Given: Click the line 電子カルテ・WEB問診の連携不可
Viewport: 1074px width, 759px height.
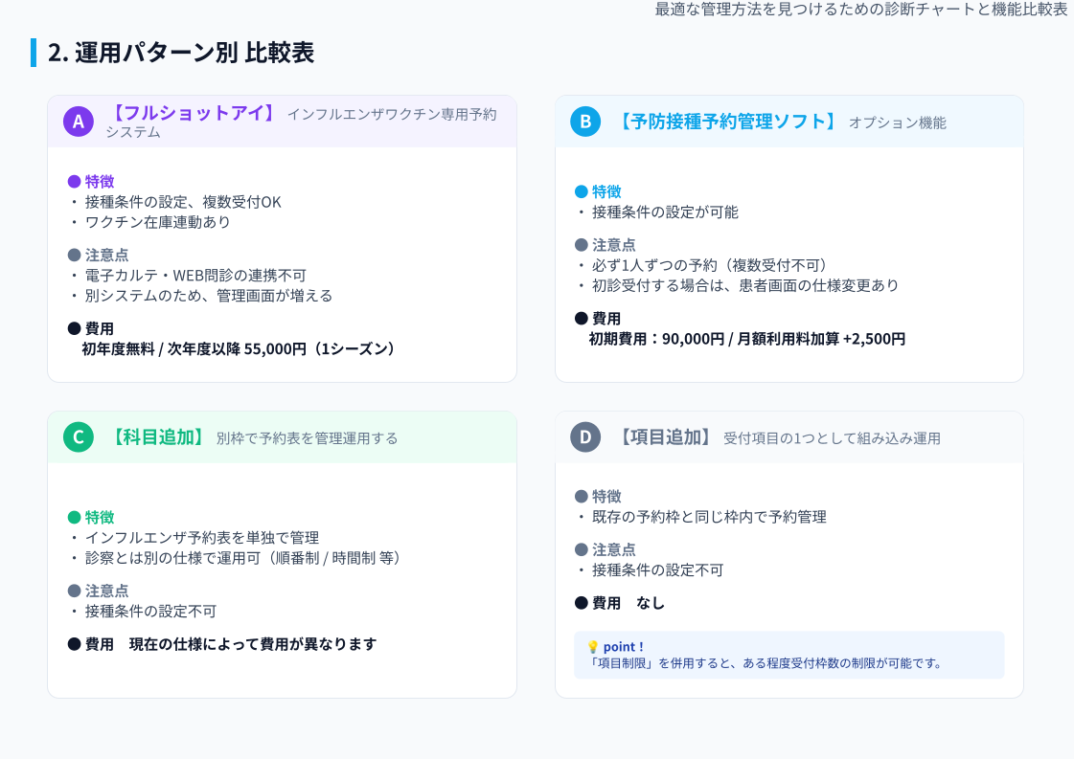Looking at the screenshot, I should (x=195, y=275).
